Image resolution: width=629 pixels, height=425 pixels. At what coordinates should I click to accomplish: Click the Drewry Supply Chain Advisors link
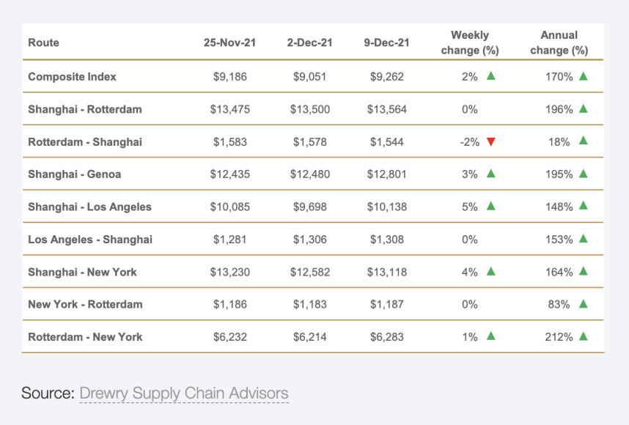(184, 393)
